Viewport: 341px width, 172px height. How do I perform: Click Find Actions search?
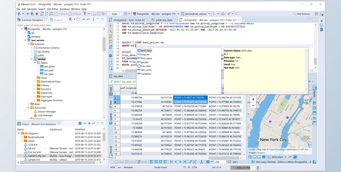point(301,14)
